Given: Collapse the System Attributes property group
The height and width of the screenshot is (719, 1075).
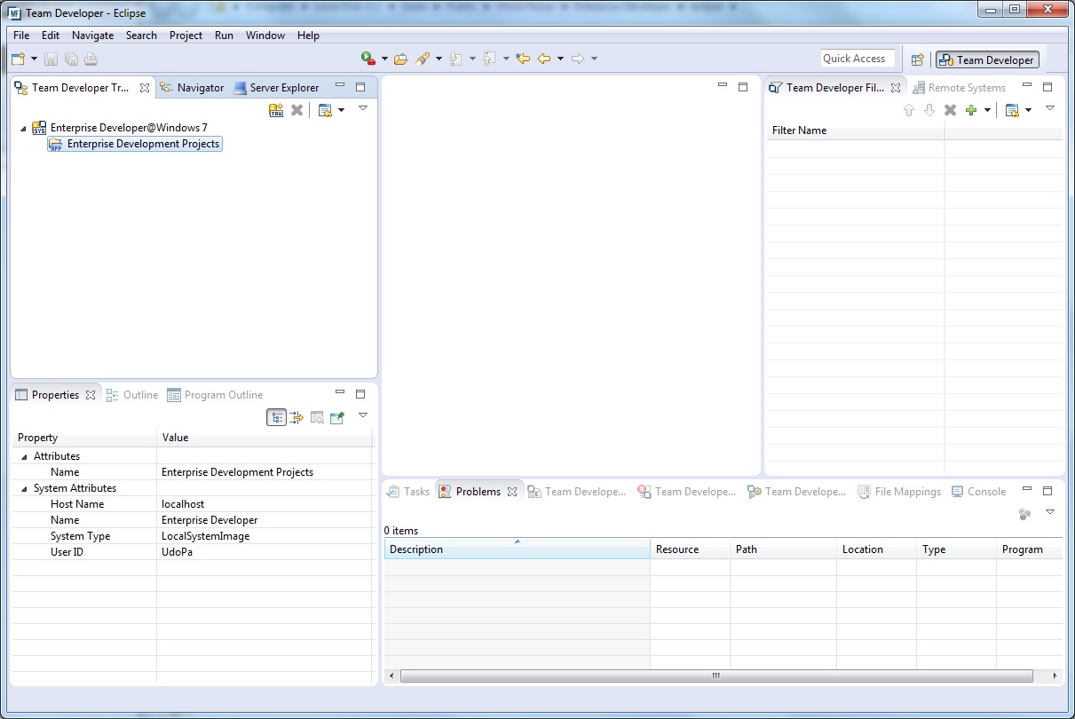Looking at the screenshot, I should tap(24, 488).
